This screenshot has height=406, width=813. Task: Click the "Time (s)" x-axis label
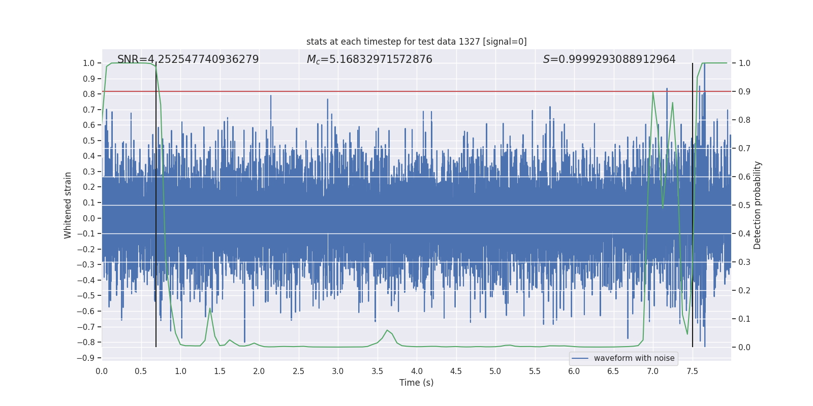(416, 383)
